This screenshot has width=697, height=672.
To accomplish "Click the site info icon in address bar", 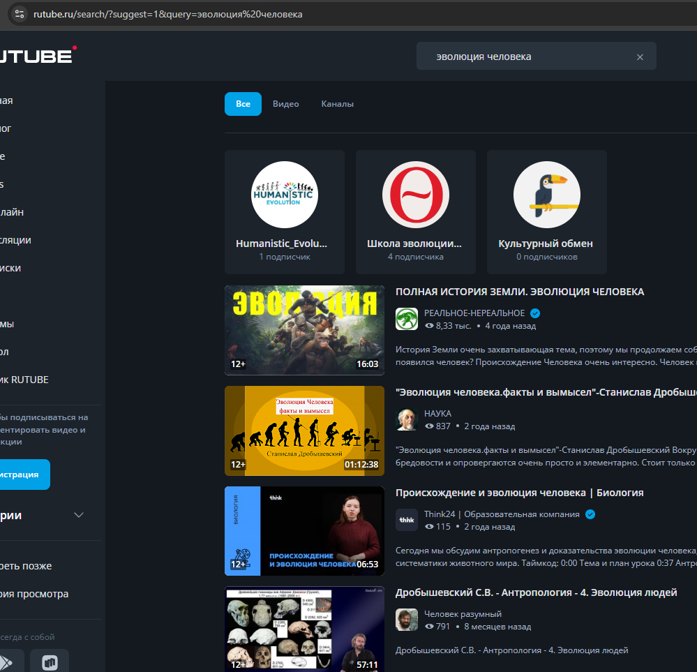I will pos(19,14).
